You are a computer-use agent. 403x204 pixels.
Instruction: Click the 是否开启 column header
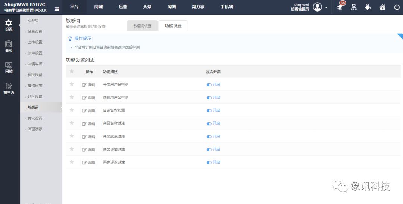pos(213,72)
